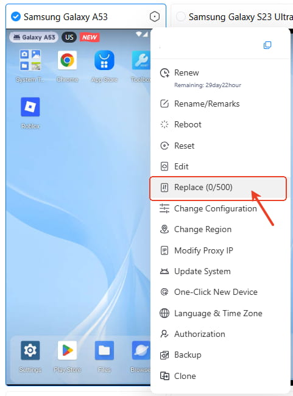Choose One-Click New Device
The width and height of the screenshot is (293, 396).
click(x=216, y=292)
